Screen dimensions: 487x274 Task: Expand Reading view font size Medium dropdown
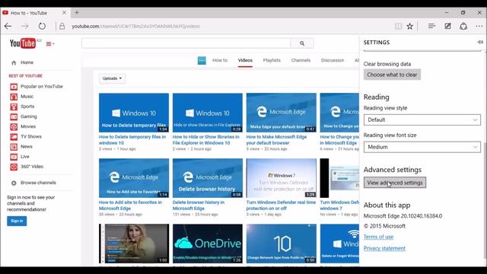(x=422, y=147)
